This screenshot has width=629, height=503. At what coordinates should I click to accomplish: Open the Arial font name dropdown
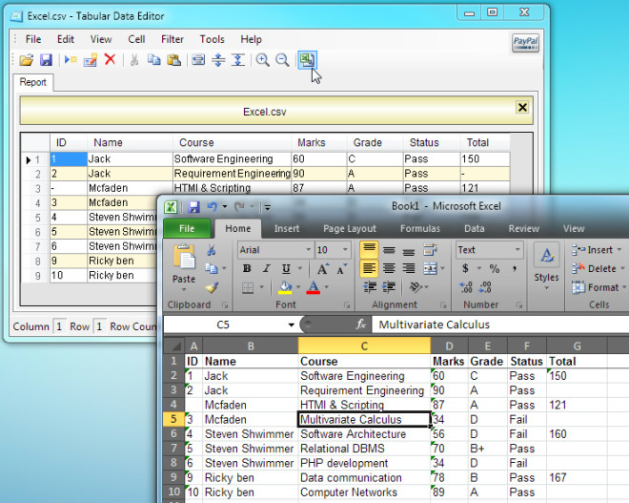(x=308, y=250)
